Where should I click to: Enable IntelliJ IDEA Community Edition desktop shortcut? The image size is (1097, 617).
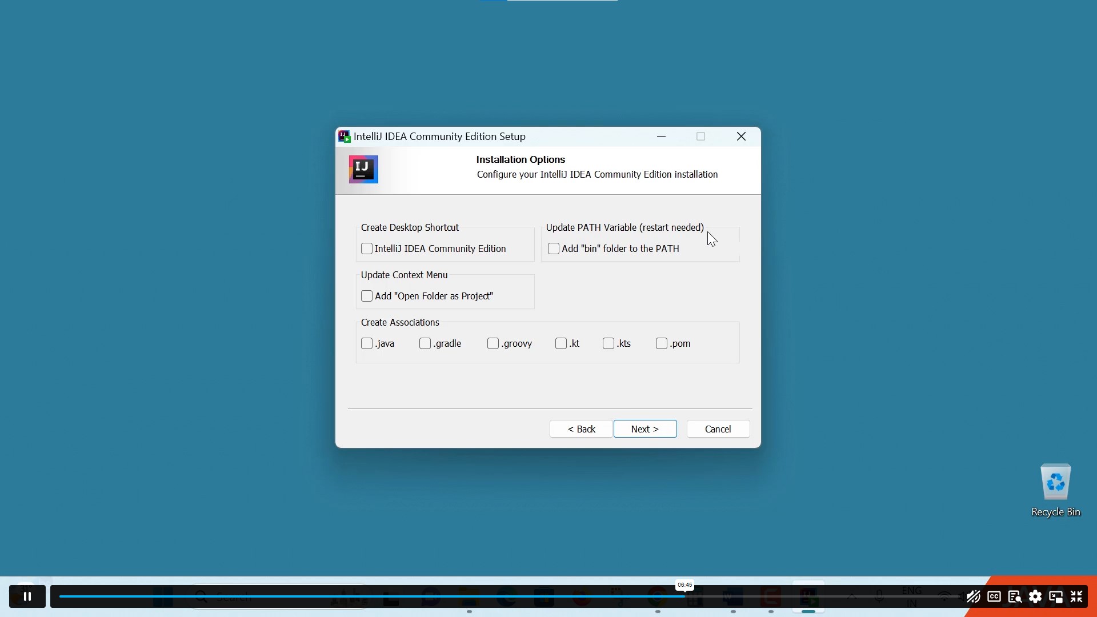[368, 249]
